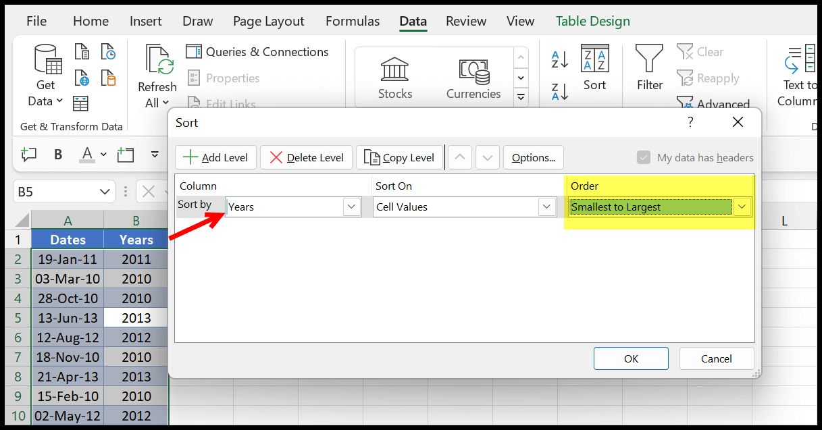Open the Sort On Cell Values dropdown
822x430 pixels.
tap(547, 207)
